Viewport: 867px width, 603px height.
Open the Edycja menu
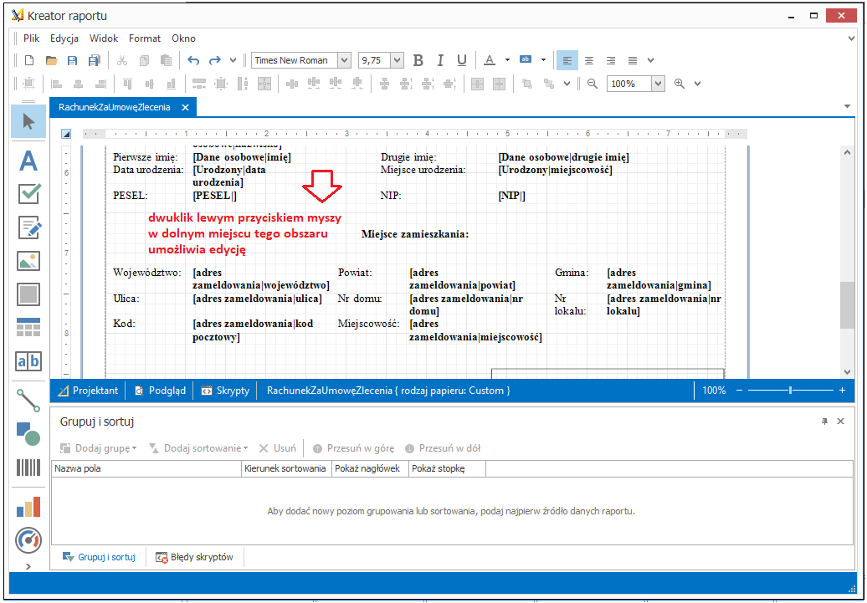click(x=64, y=38)
